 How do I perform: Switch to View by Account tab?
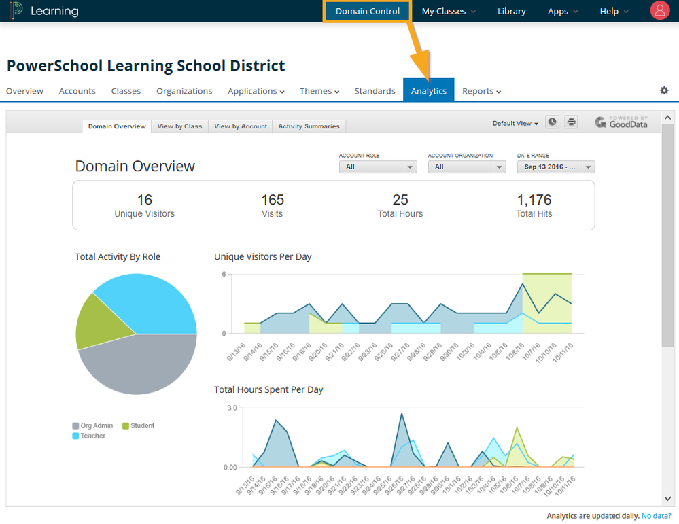[241, 126]
